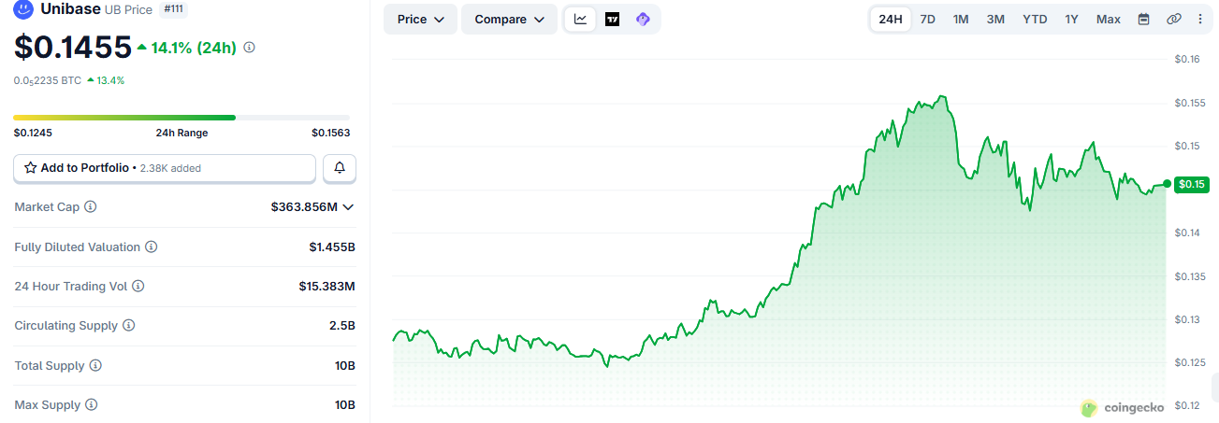The height and width of the screenshot is (423, 1219).
Task: Expand the Market Cap chevron
Action: pyautogui.click(x=349, y=207)
